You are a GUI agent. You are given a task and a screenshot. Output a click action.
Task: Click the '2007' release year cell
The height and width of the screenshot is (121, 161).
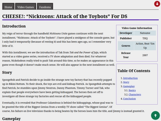[x=145, y=55]
